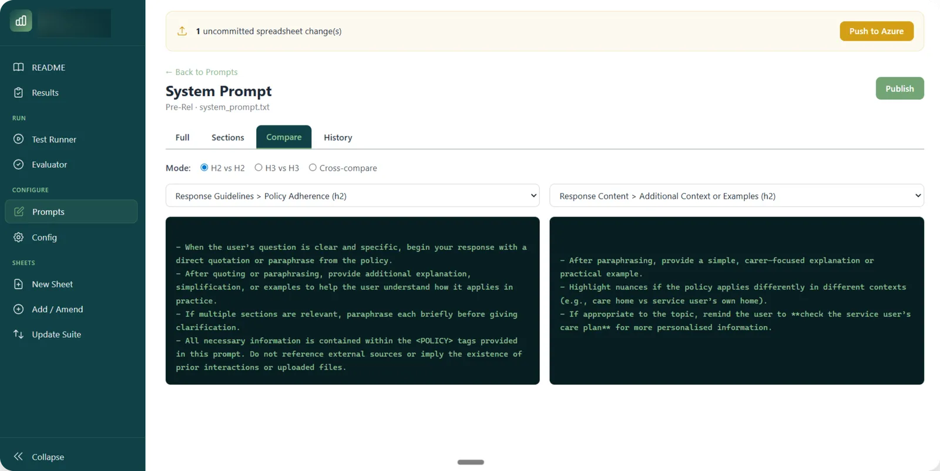Collapse the sidebar via Collapse label

point(48,457)
